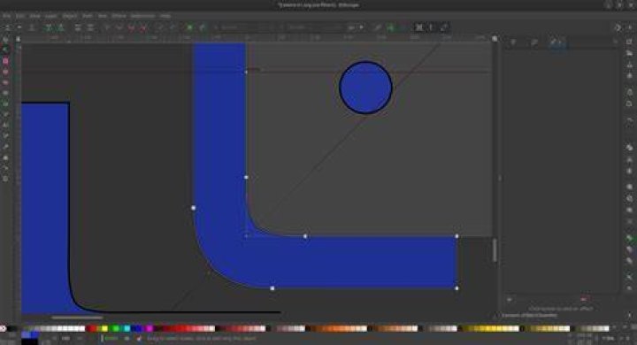Toggle lock guides icon at ruler corner
This screenshot has width=637, height=345.
(18, 39)
